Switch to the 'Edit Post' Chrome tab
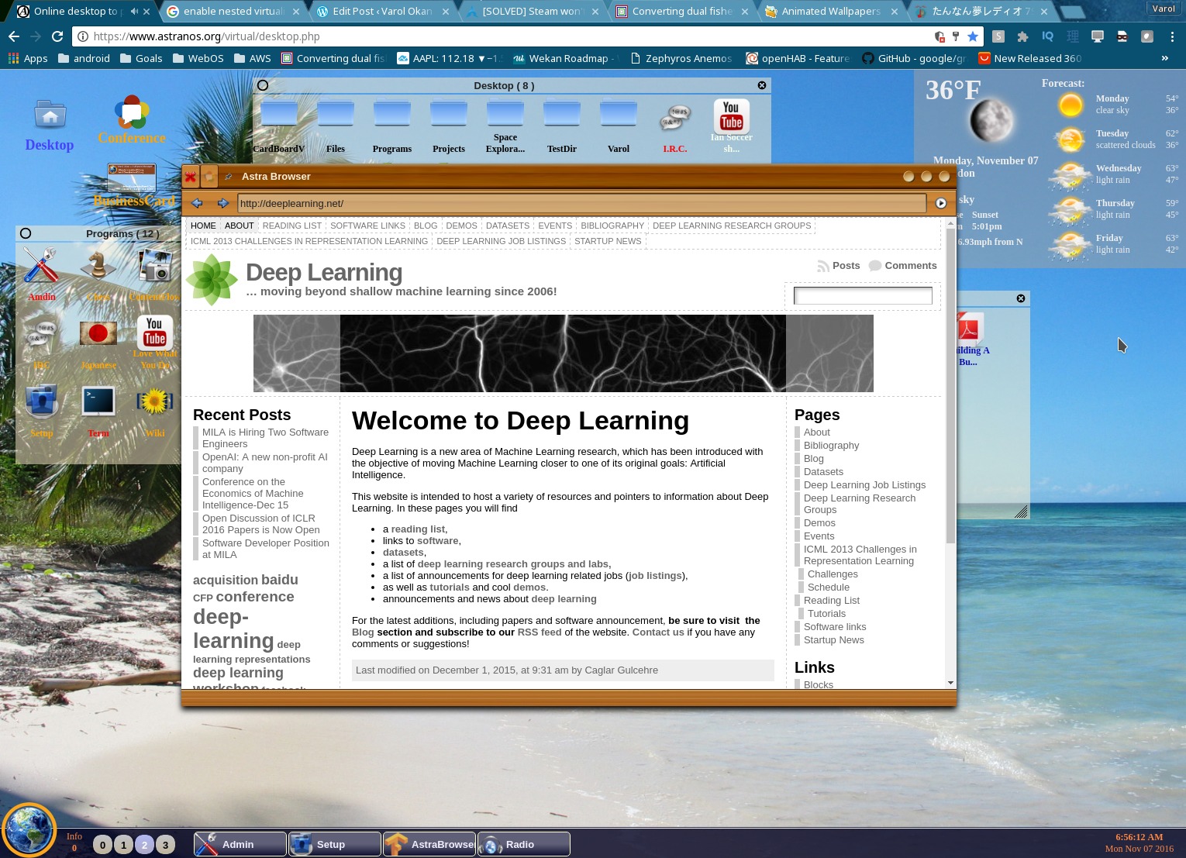 click(381, 11)
